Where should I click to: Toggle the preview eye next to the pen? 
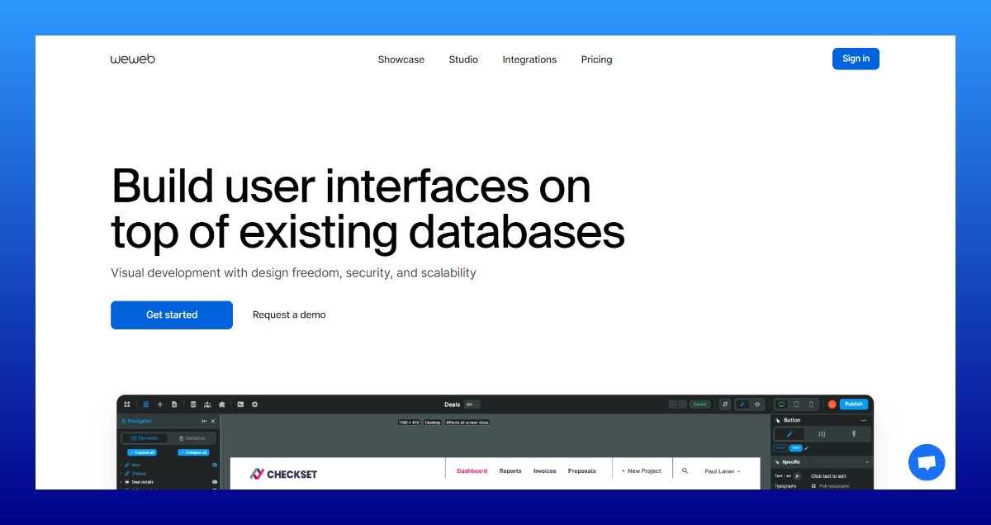757,404
